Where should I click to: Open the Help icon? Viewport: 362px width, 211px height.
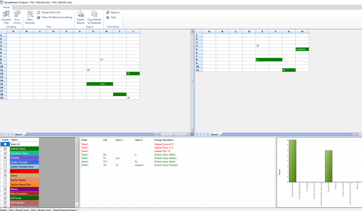[x=108, y=17]
